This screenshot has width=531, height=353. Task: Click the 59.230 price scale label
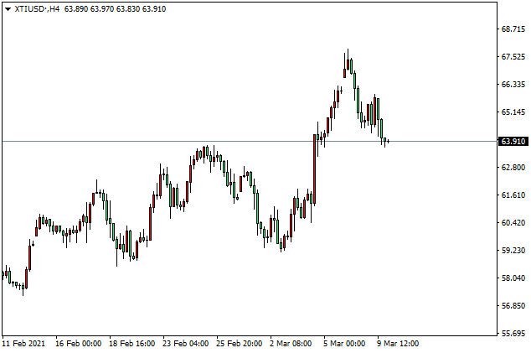tap(513, 250)
